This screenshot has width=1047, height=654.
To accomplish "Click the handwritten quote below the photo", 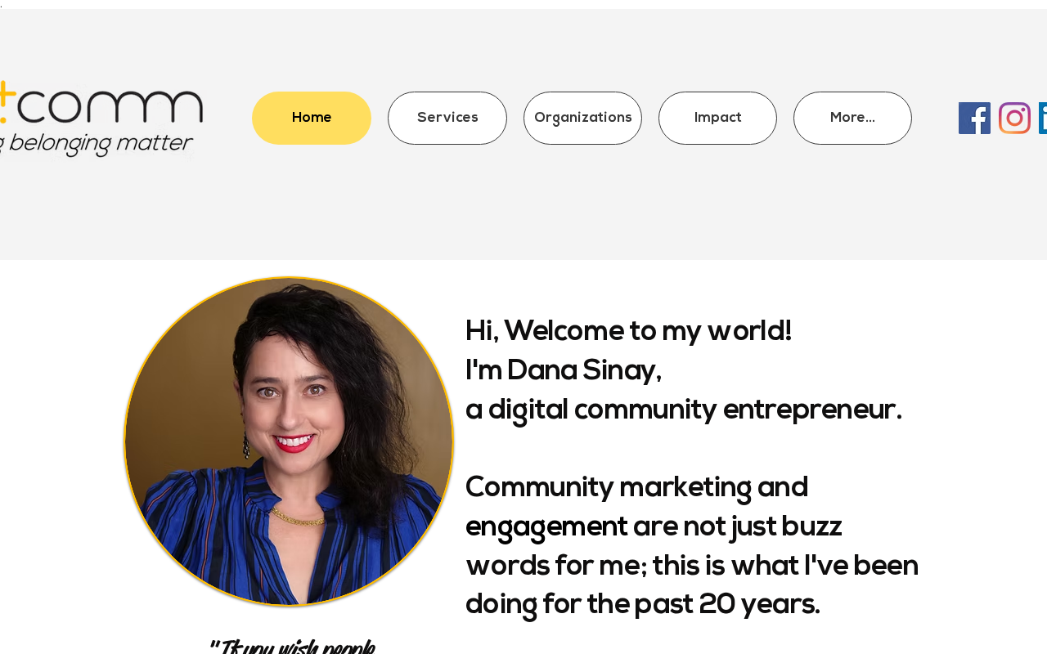I will click(292, 646).
